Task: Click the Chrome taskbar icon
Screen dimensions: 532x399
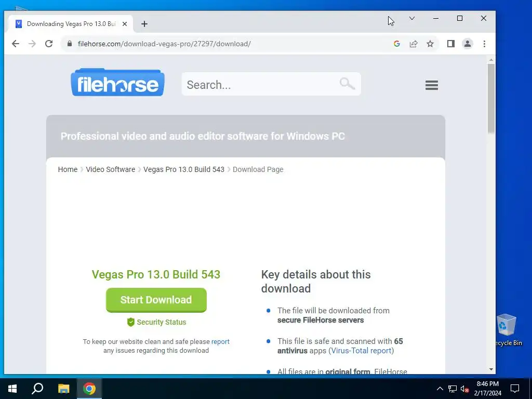Action: click(89, 389)
